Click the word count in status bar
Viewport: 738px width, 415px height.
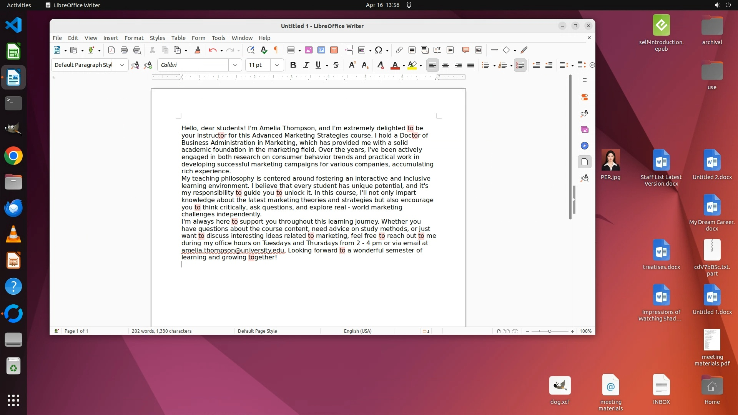(x=161, y=331)
